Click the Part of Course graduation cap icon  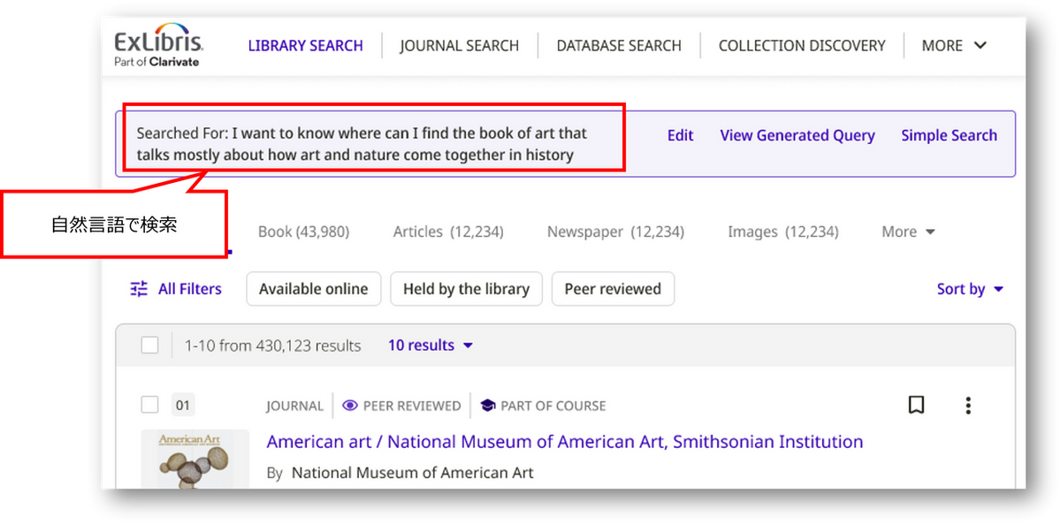(487, 406)
